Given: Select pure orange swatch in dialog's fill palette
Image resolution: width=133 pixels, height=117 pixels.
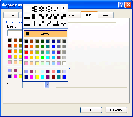Looking at the screenshot, I should tap(15, 46).
